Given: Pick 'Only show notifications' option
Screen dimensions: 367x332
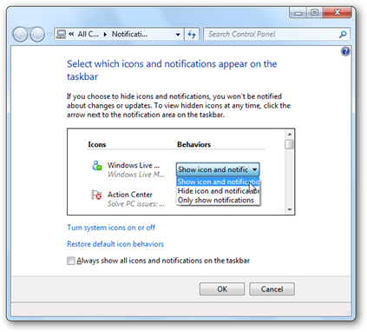Looking at the screenshot, I should point(218,200).
